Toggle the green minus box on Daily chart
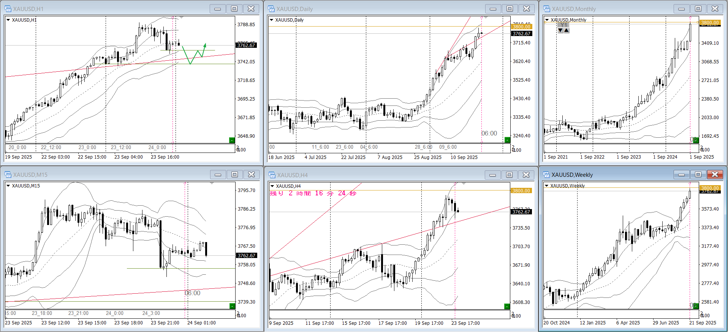 (x=507, y=140)
